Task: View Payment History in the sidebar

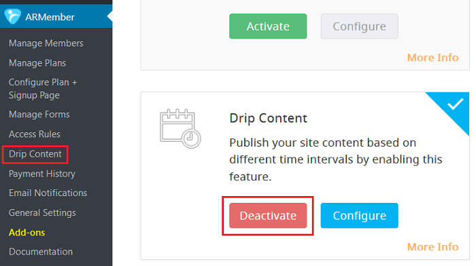Action: 42,174
